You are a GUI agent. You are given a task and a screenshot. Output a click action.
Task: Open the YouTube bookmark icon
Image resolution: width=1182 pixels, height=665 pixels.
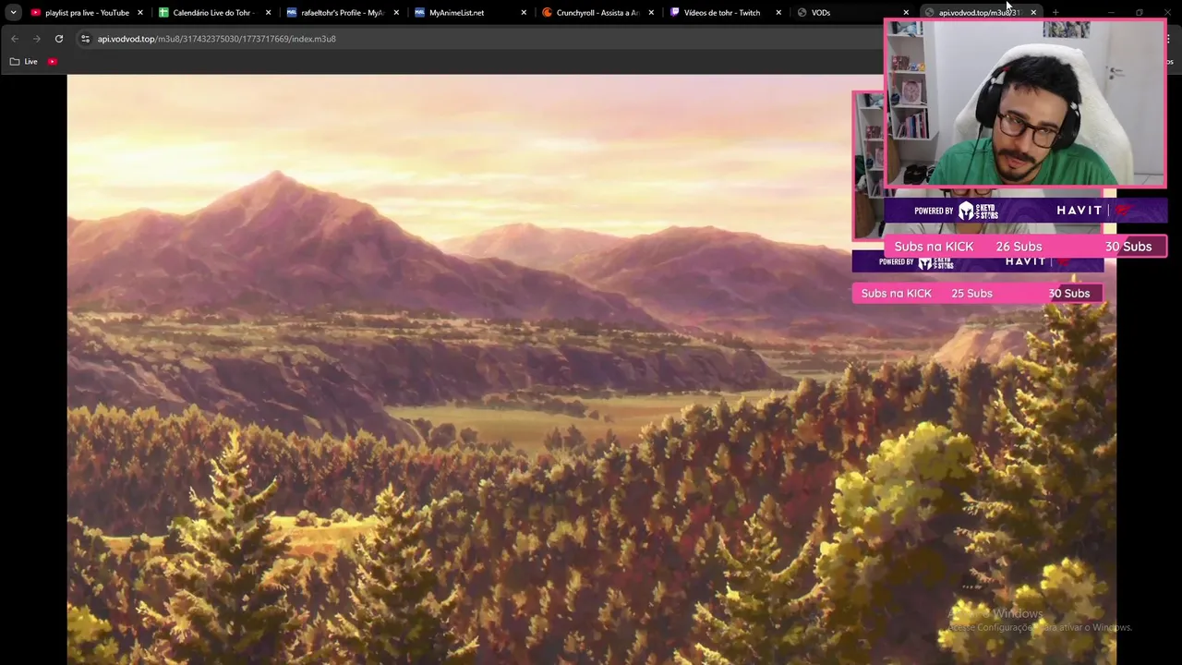53,62
